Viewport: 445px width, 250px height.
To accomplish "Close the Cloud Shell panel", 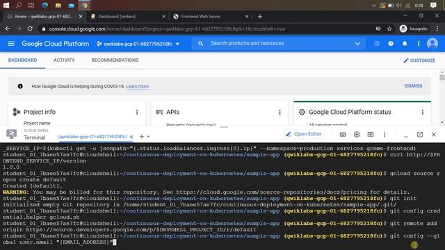I will point(434,134).
